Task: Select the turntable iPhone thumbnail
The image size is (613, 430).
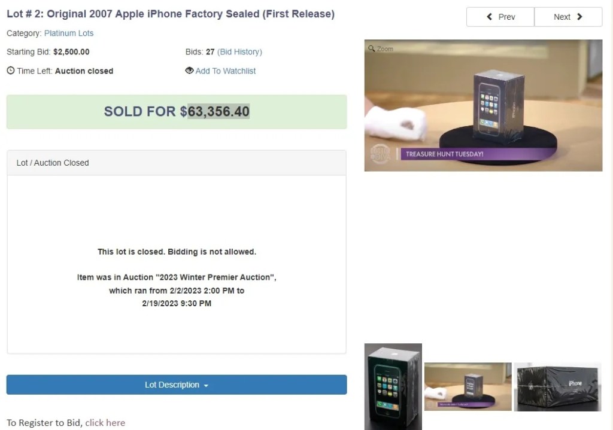Action: click(468, 386)
